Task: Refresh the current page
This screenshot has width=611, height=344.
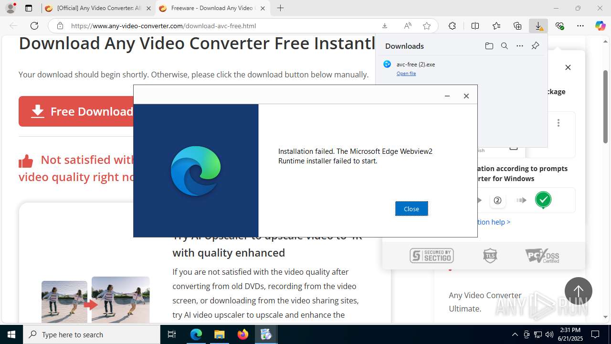Action: pos(34,26)
